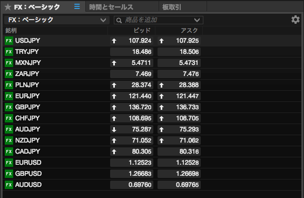Click CHFJPY bid price 108.695
Image resolution: width=304 pixels, height=198 pixels.
tap(132, 118)
